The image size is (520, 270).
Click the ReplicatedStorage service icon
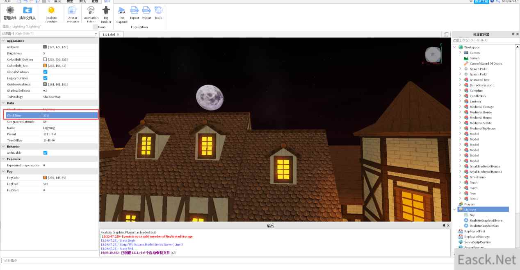[x=461, y=236]
